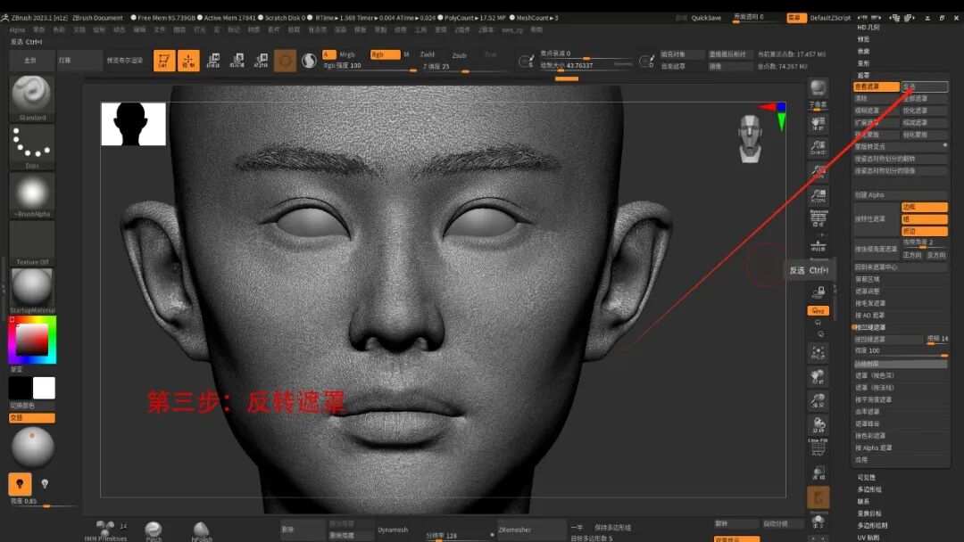Screen dimensions: 964x542
Task: Expand the HD 几何 section
Action: [868, 27]
